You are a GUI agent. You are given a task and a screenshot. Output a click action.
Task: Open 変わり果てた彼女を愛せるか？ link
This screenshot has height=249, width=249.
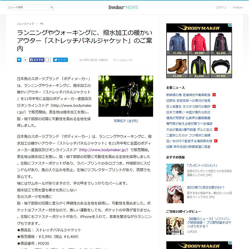206,187
